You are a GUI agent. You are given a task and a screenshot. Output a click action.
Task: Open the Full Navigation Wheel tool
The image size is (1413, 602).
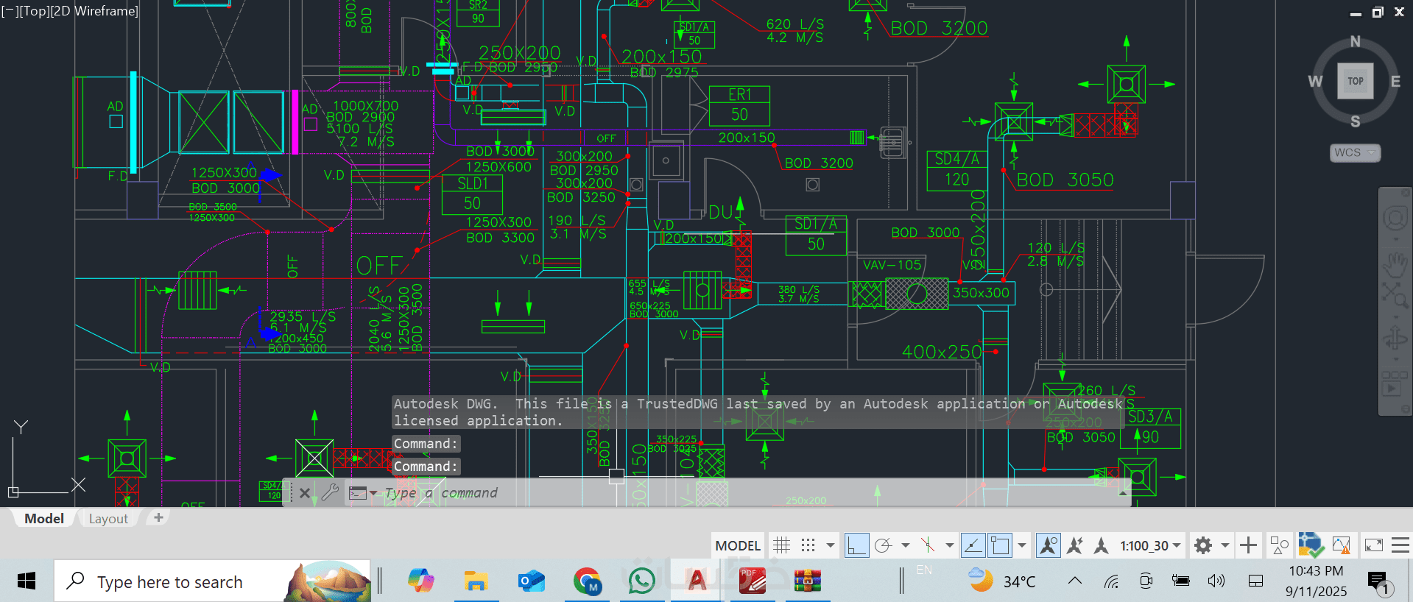(x=1395, y=219)
